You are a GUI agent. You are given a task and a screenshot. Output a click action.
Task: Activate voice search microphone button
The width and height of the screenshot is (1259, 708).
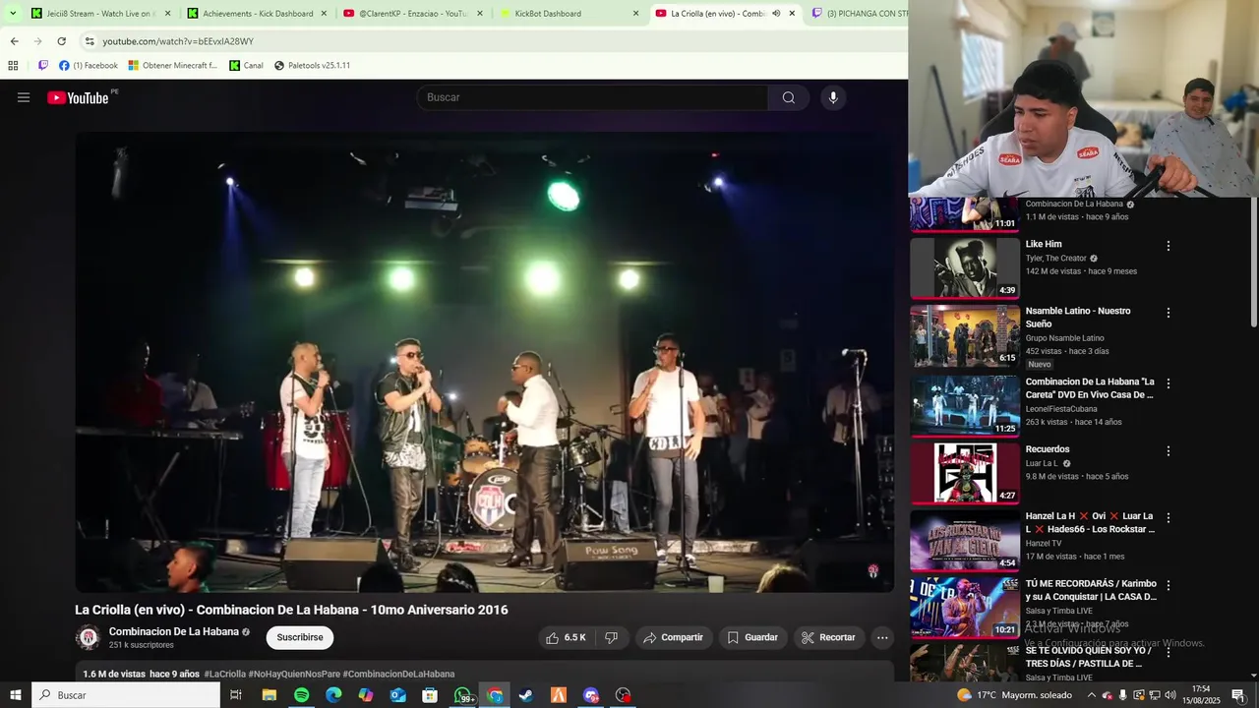[833, 97]
